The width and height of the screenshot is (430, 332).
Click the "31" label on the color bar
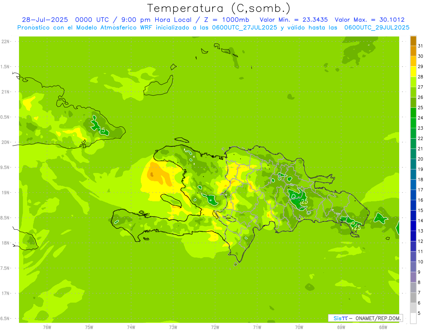(x=420, y=46)
